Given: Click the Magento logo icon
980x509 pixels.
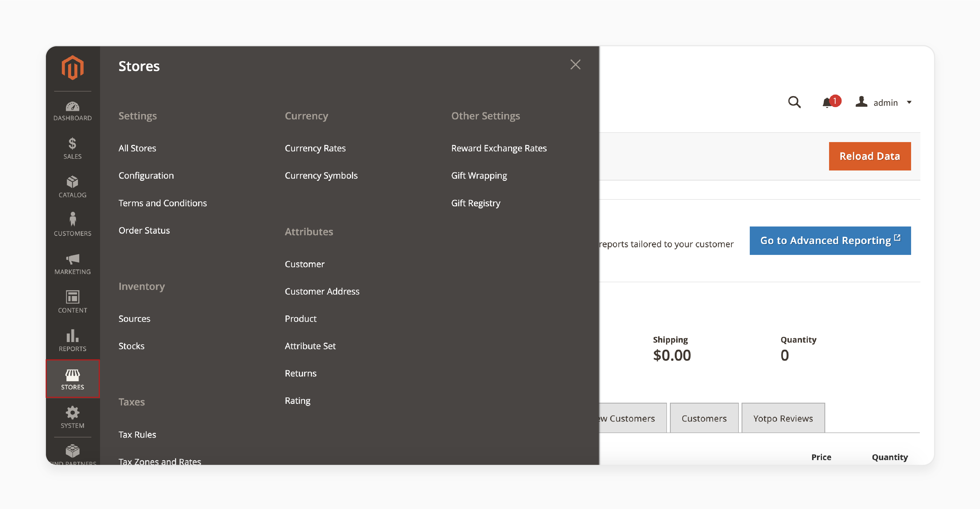Looking at the screenshot, I should [72, 68].
